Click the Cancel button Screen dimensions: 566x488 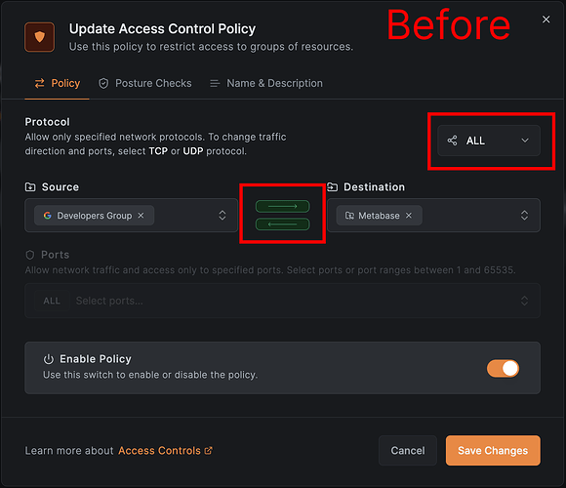pyautogui.click(x=408, y=451)
